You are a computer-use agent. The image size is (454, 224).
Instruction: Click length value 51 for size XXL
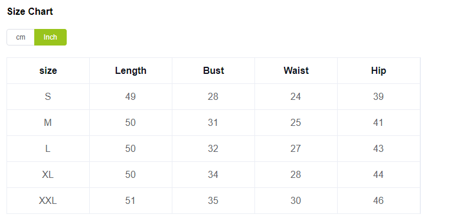(x=130, y=200)
